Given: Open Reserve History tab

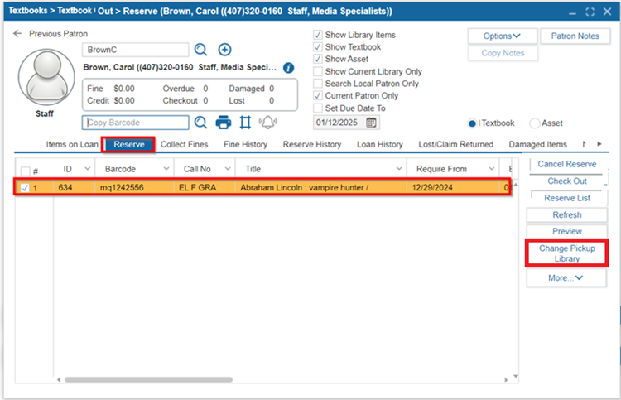Looking at the screenshot, I should point(311,145).
